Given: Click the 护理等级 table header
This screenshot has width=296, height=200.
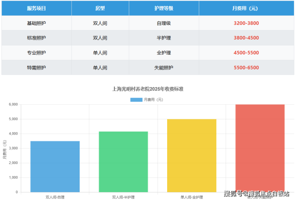Looking at the screenshot, I should click(164, 8).
